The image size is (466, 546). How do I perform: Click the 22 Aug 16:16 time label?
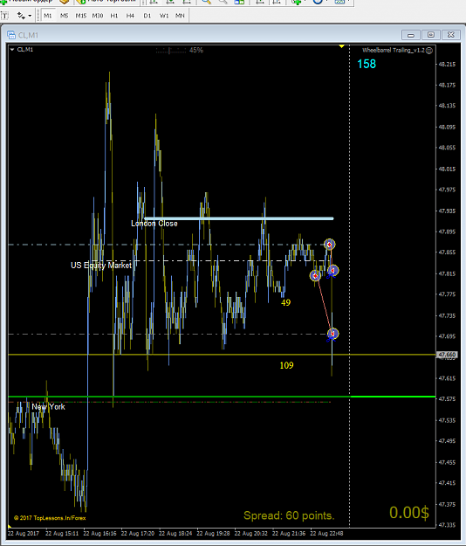tap(99, 534)
